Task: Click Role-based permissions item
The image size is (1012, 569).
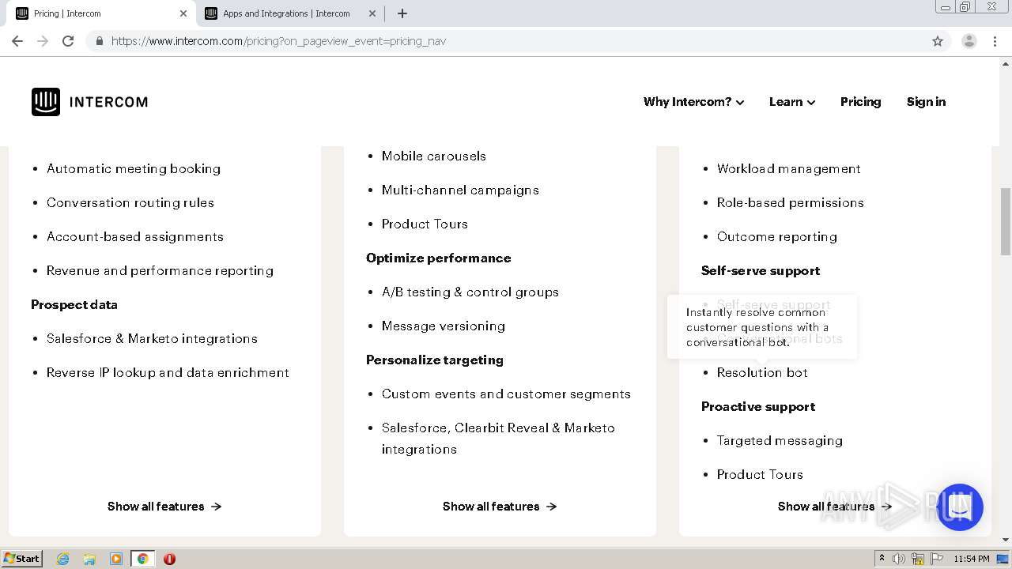Action: pyautogui.click(x=791, y=202)
